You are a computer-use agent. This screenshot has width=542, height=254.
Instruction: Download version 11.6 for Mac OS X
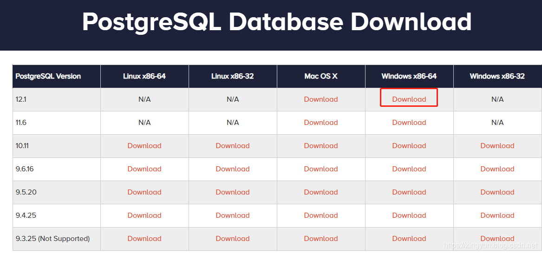pos(321,122)
